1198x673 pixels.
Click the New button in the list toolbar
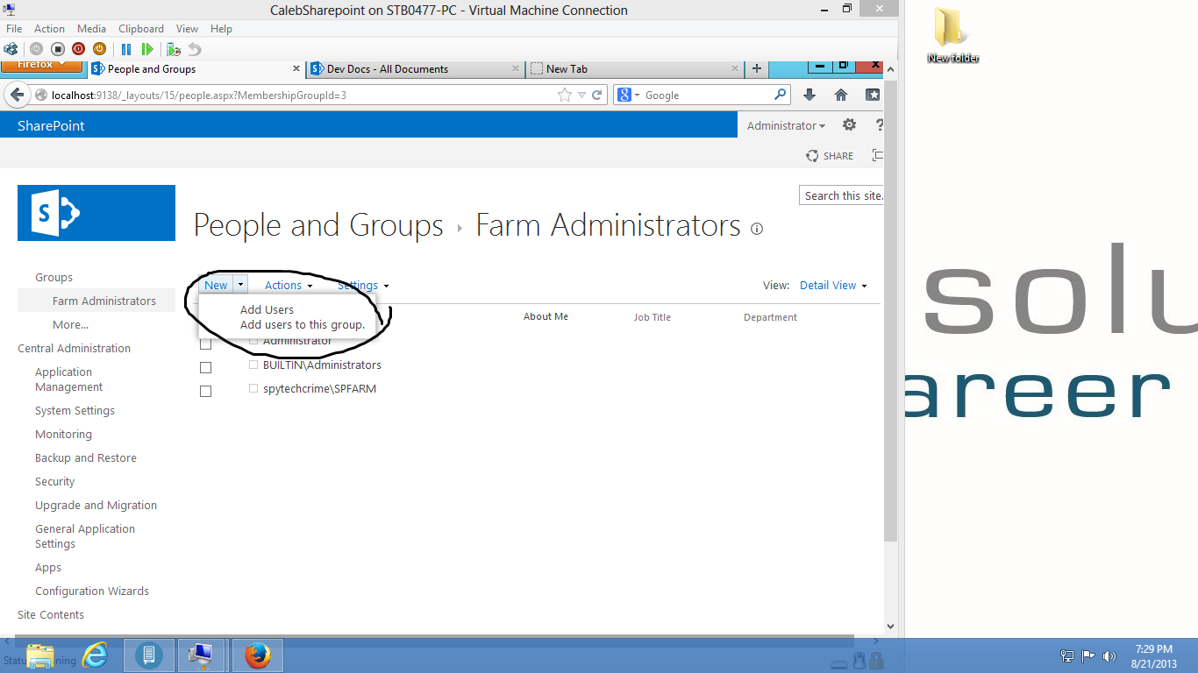pyautogui.click(x=216, y=285)
